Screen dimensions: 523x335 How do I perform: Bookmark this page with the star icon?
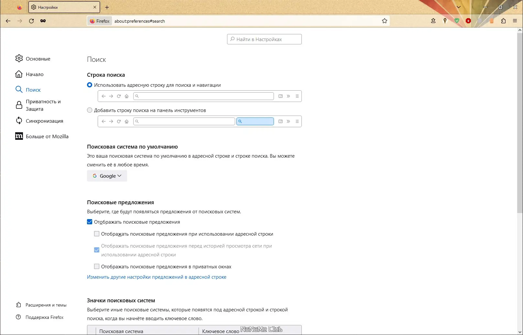pos(385,21)
